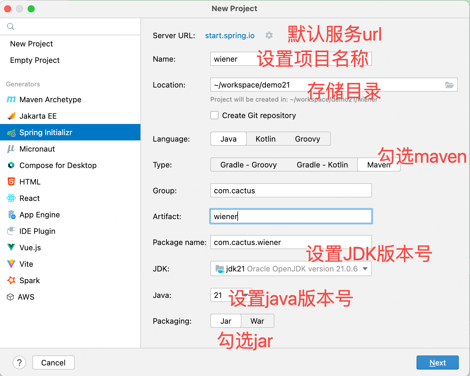Click the Micronaut generator icon
Image resolution: width=470 pixels, height=376 pixels.
coord(11,149)
